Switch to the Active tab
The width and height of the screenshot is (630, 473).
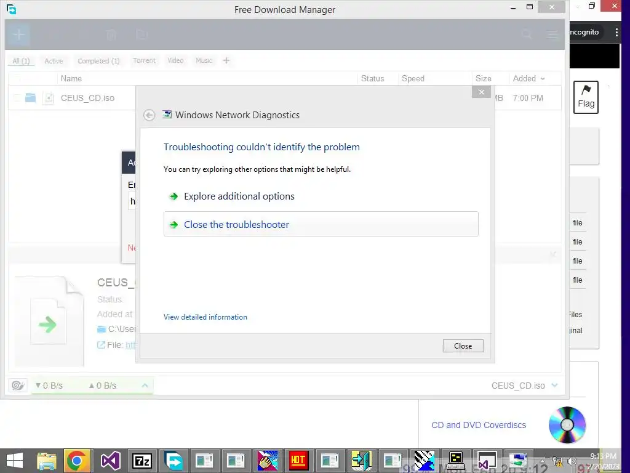(54, 61)
